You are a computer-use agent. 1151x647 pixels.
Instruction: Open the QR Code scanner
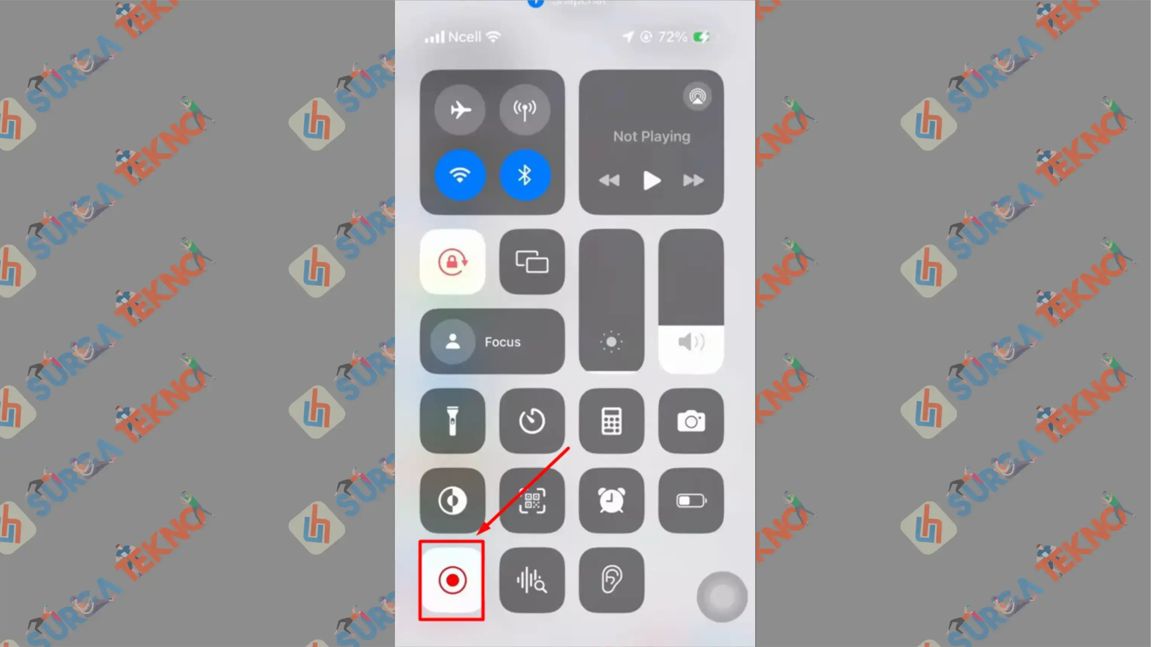point(531,499)
